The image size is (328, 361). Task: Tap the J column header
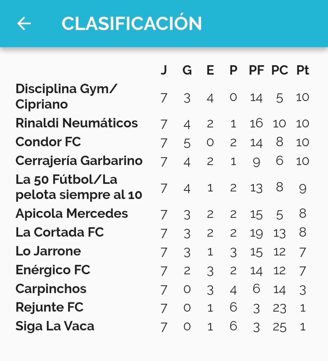point(164,70)
